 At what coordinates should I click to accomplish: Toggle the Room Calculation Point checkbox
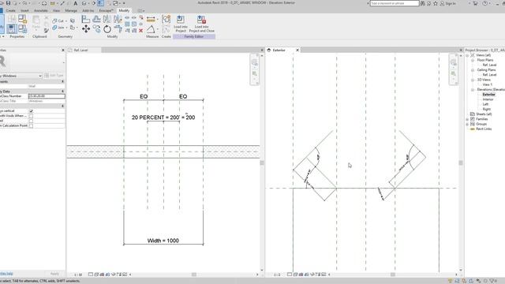point(32,125)
